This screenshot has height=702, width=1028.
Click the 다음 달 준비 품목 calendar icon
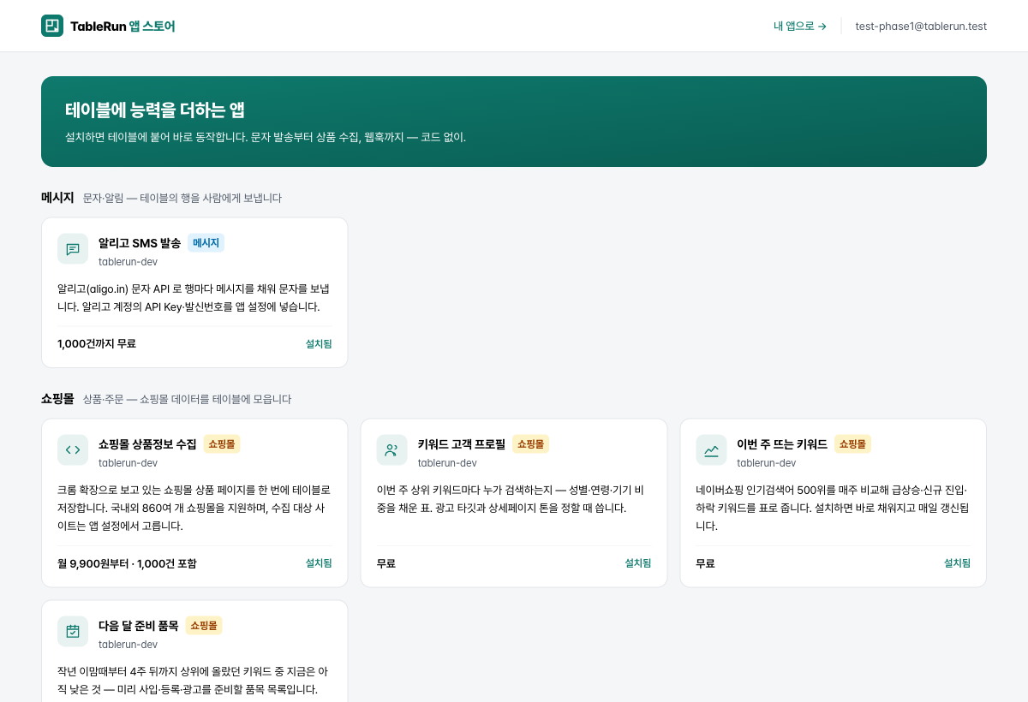[73, 632]
